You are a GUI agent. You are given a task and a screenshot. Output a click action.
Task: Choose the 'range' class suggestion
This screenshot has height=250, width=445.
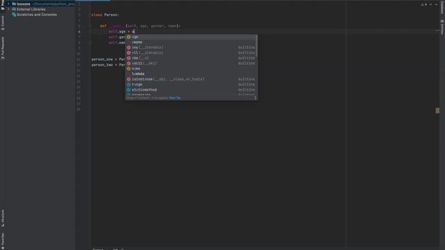pos(191,85)
